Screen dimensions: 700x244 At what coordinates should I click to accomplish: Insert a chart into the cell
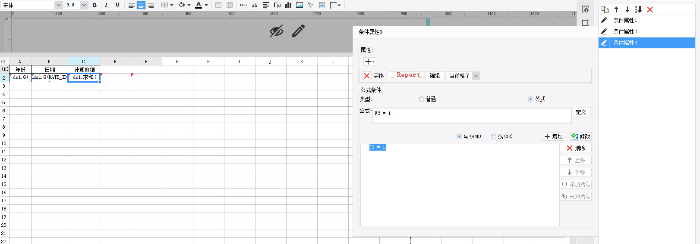pos(288,5)
